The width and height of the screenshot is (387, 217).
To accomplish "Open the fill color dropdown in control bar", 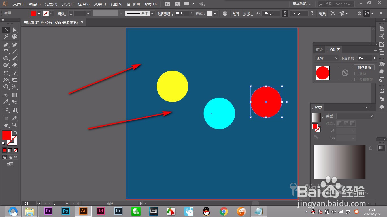I will coord(39,13).
